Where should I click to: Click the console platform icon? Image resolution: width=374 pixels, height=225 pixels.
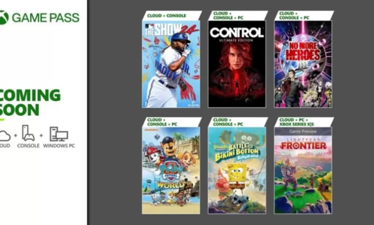pos(28,133)
